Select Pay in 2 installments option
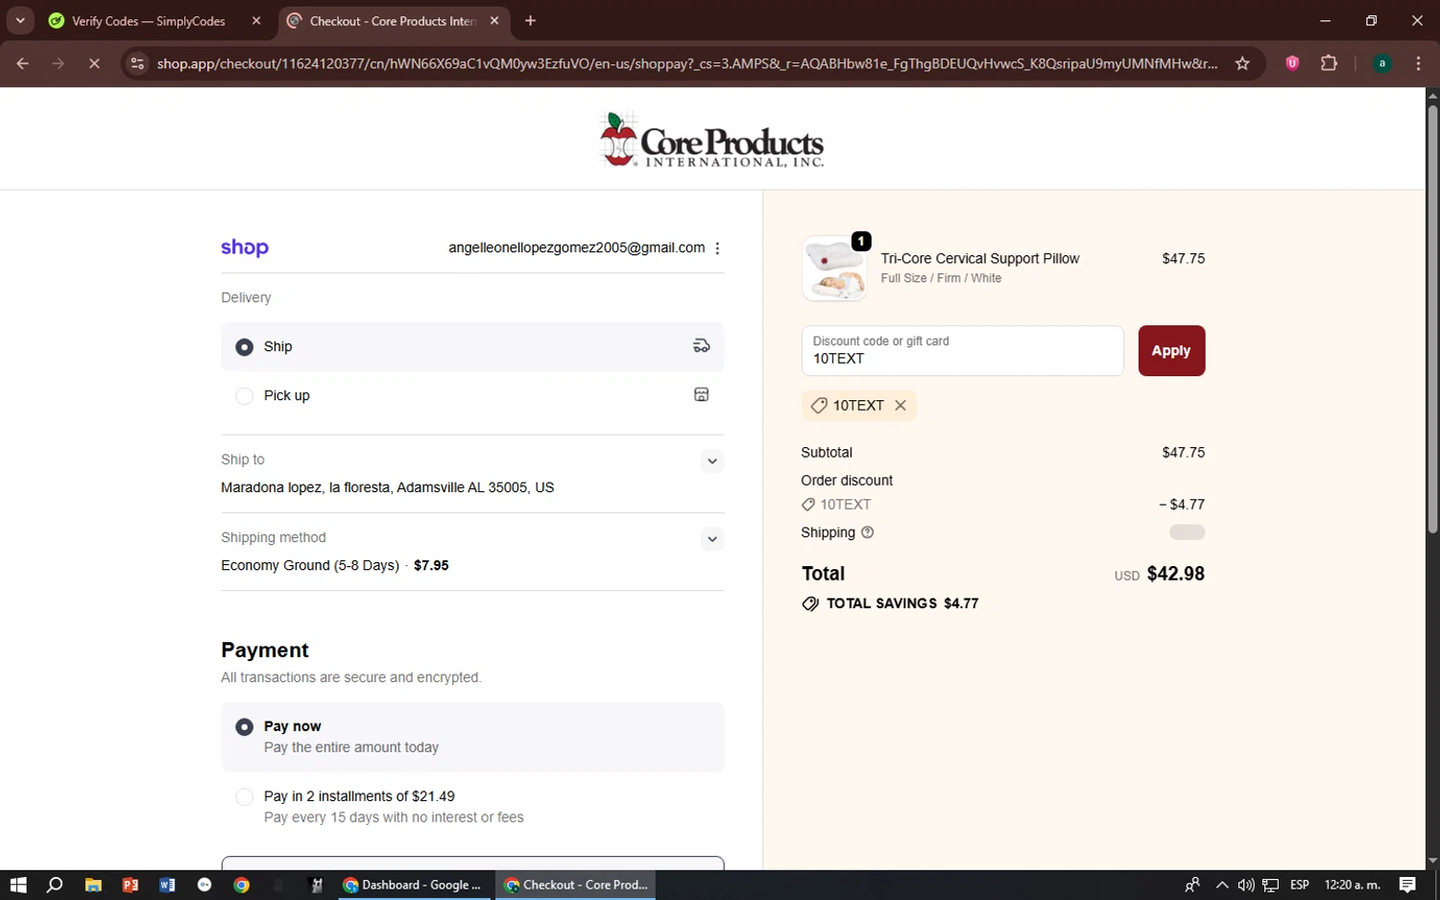This screenshot has height=900, width=1440. [x=472, y=807]
